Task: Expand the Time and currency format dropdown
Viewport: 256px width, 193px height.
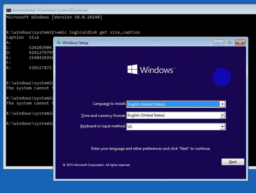Action: [x=222, y=115]
